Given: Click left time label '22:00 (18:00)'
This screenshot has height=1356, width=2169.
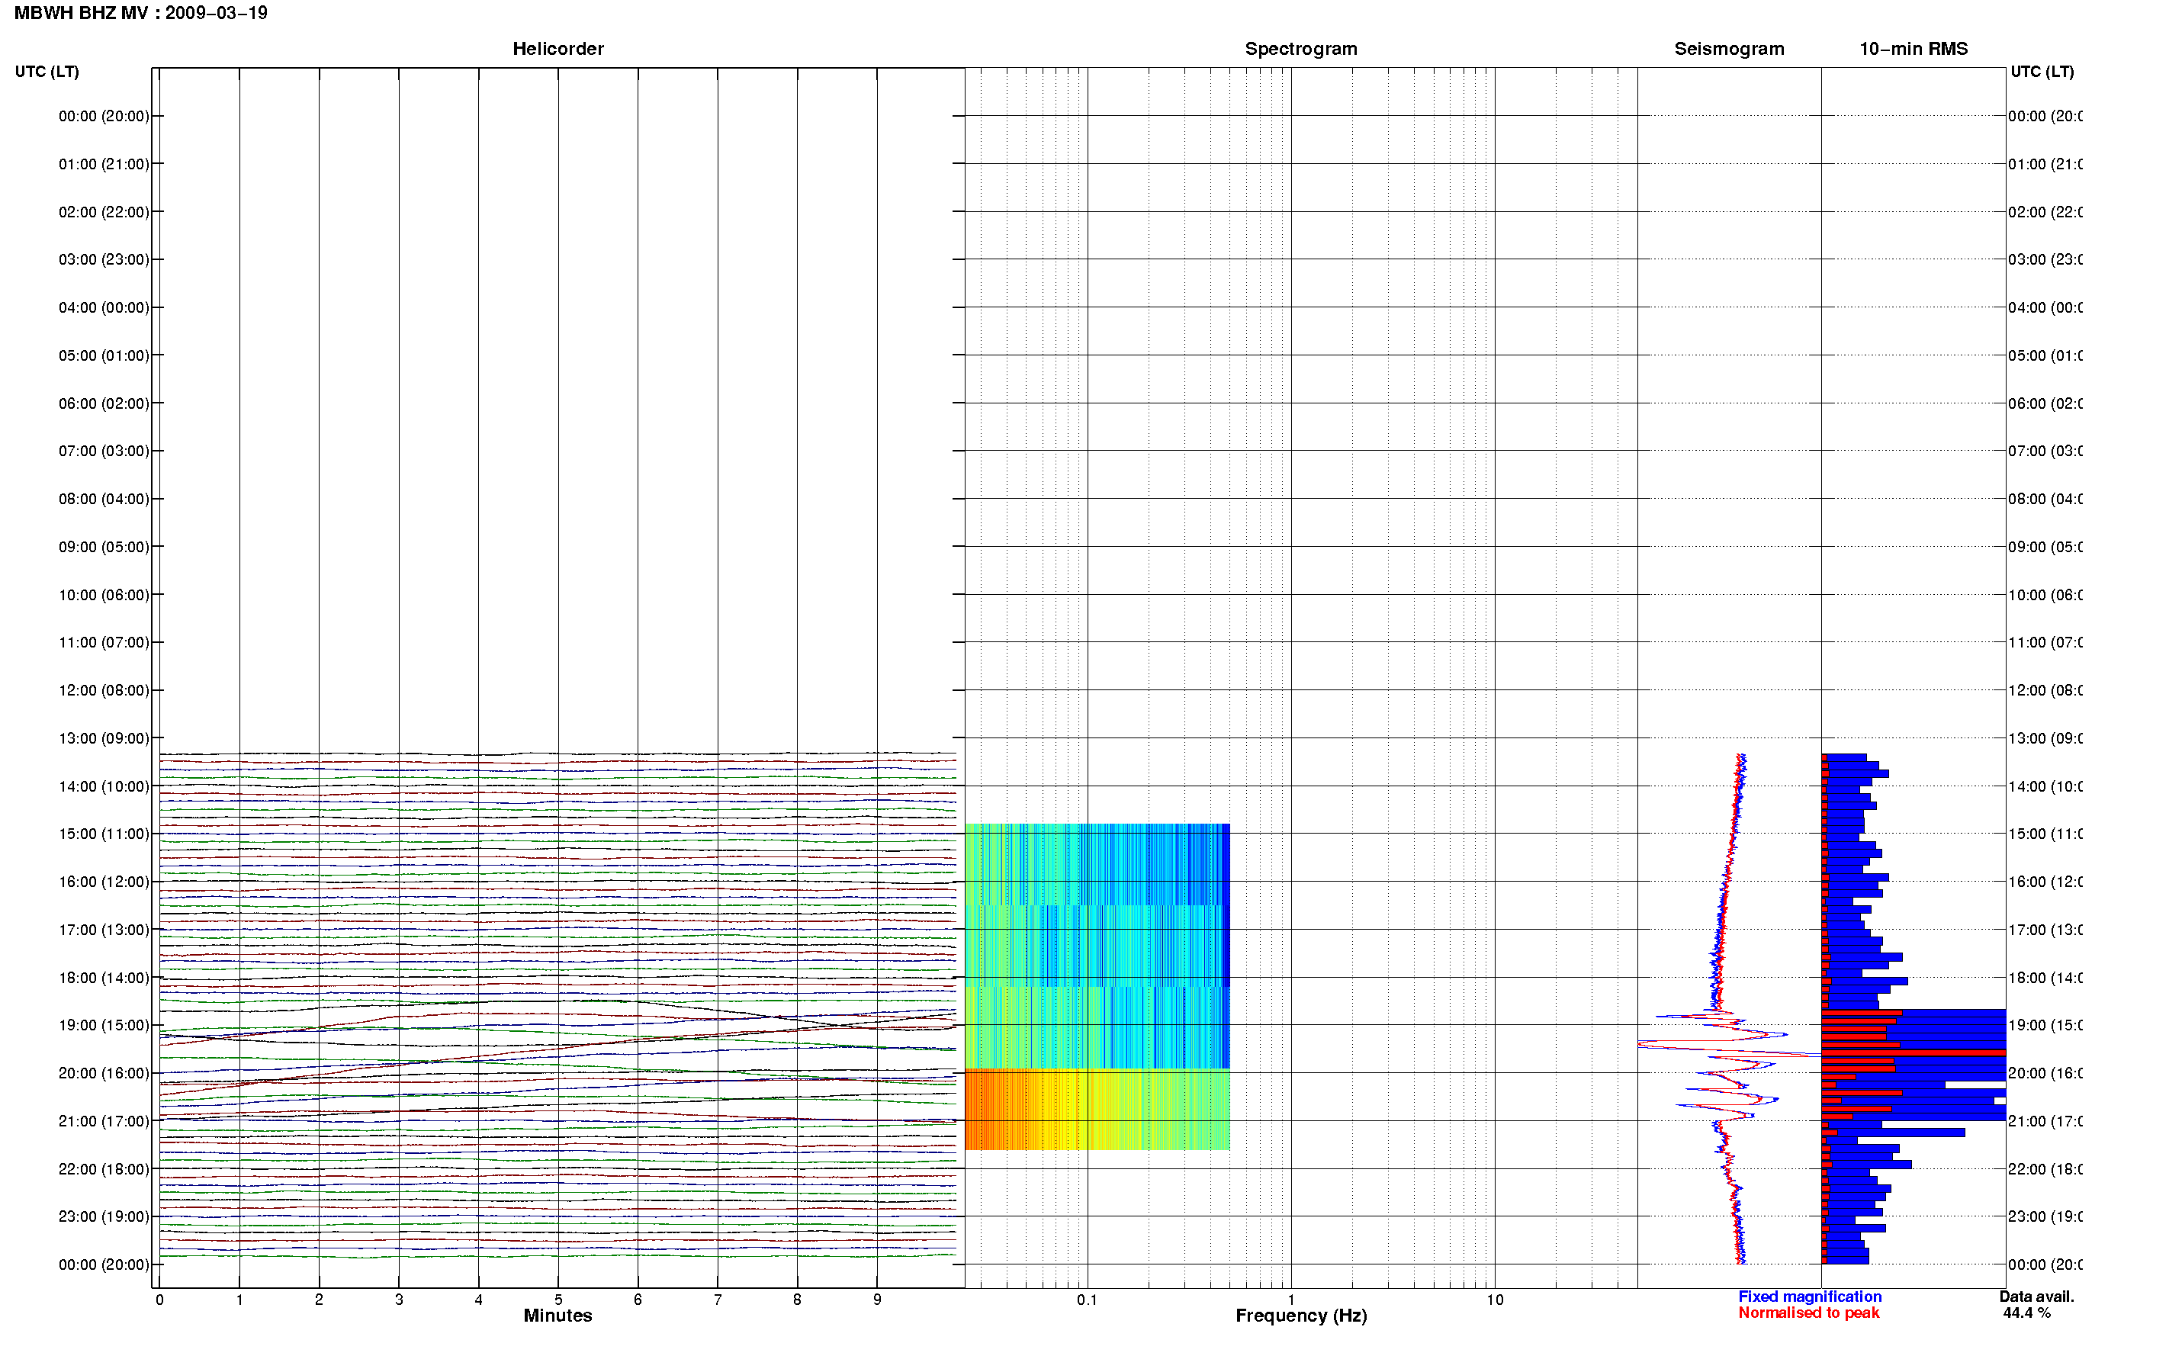Looking at the screenshot, I should pos(104,1169).
